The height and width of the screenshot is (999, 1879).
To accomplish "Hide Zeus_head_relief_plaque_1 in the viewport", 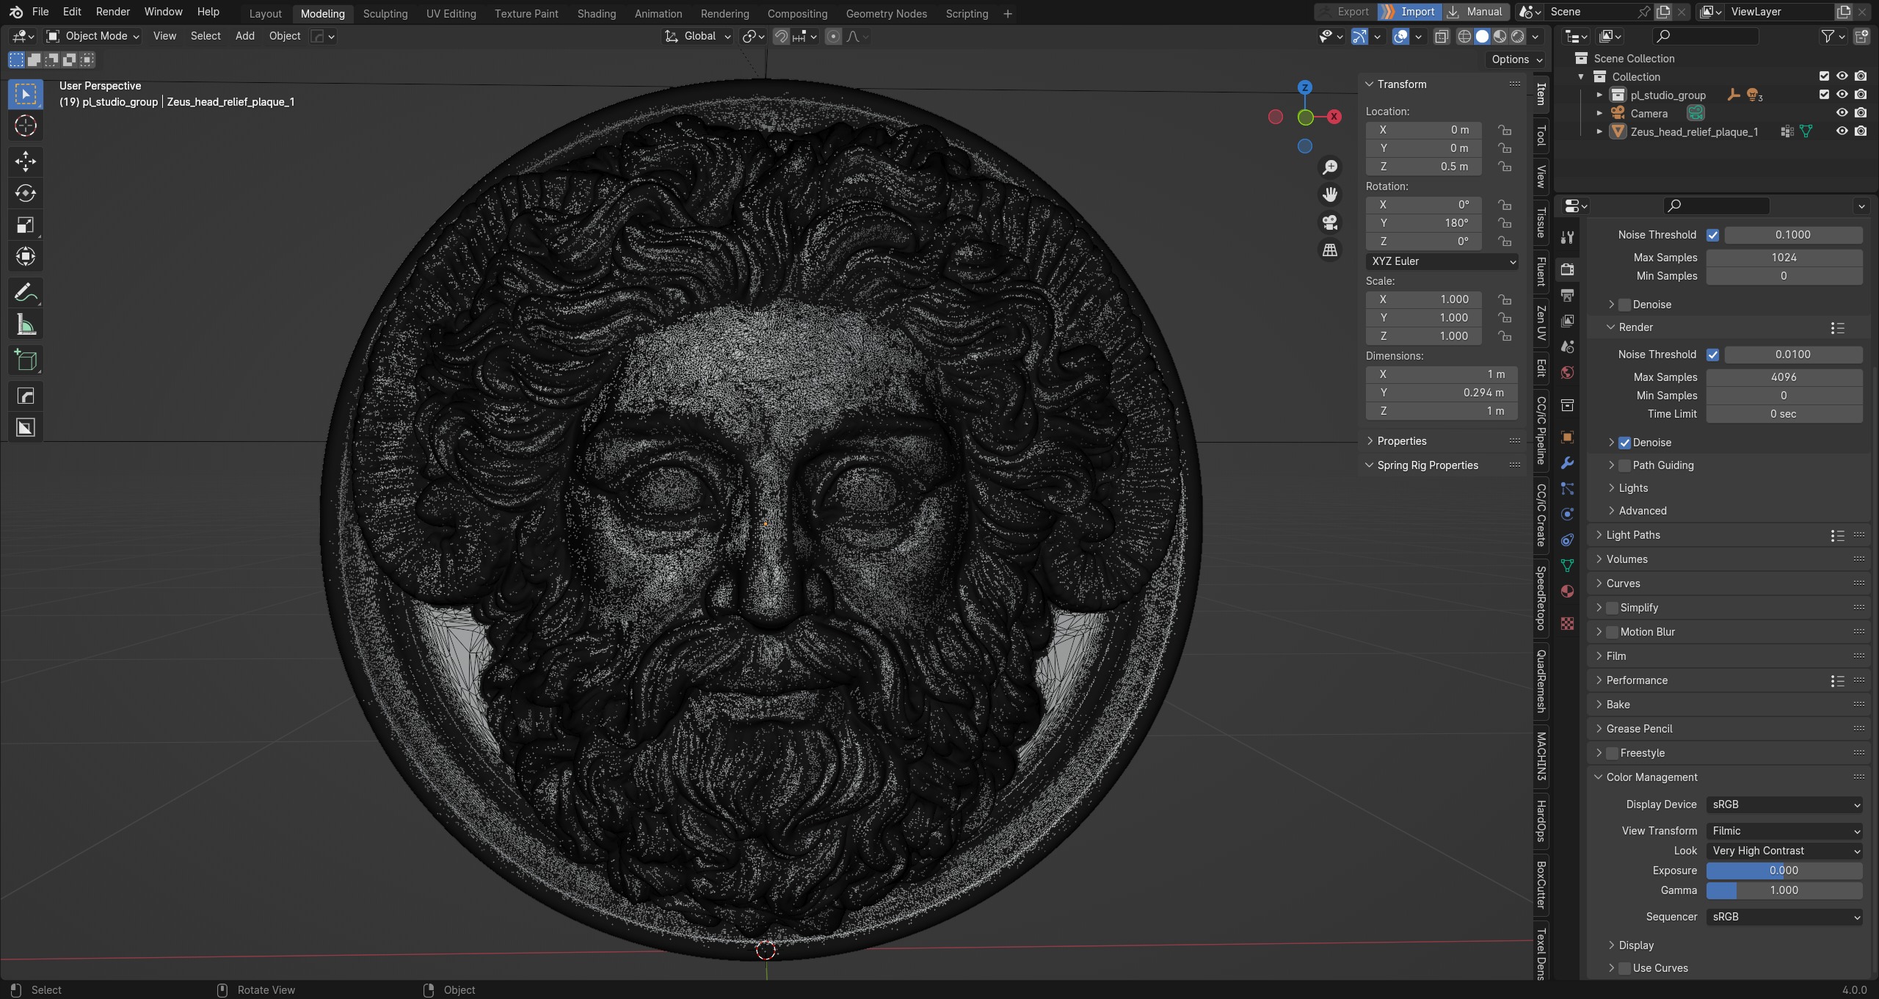I will [x=1842, y=131].
